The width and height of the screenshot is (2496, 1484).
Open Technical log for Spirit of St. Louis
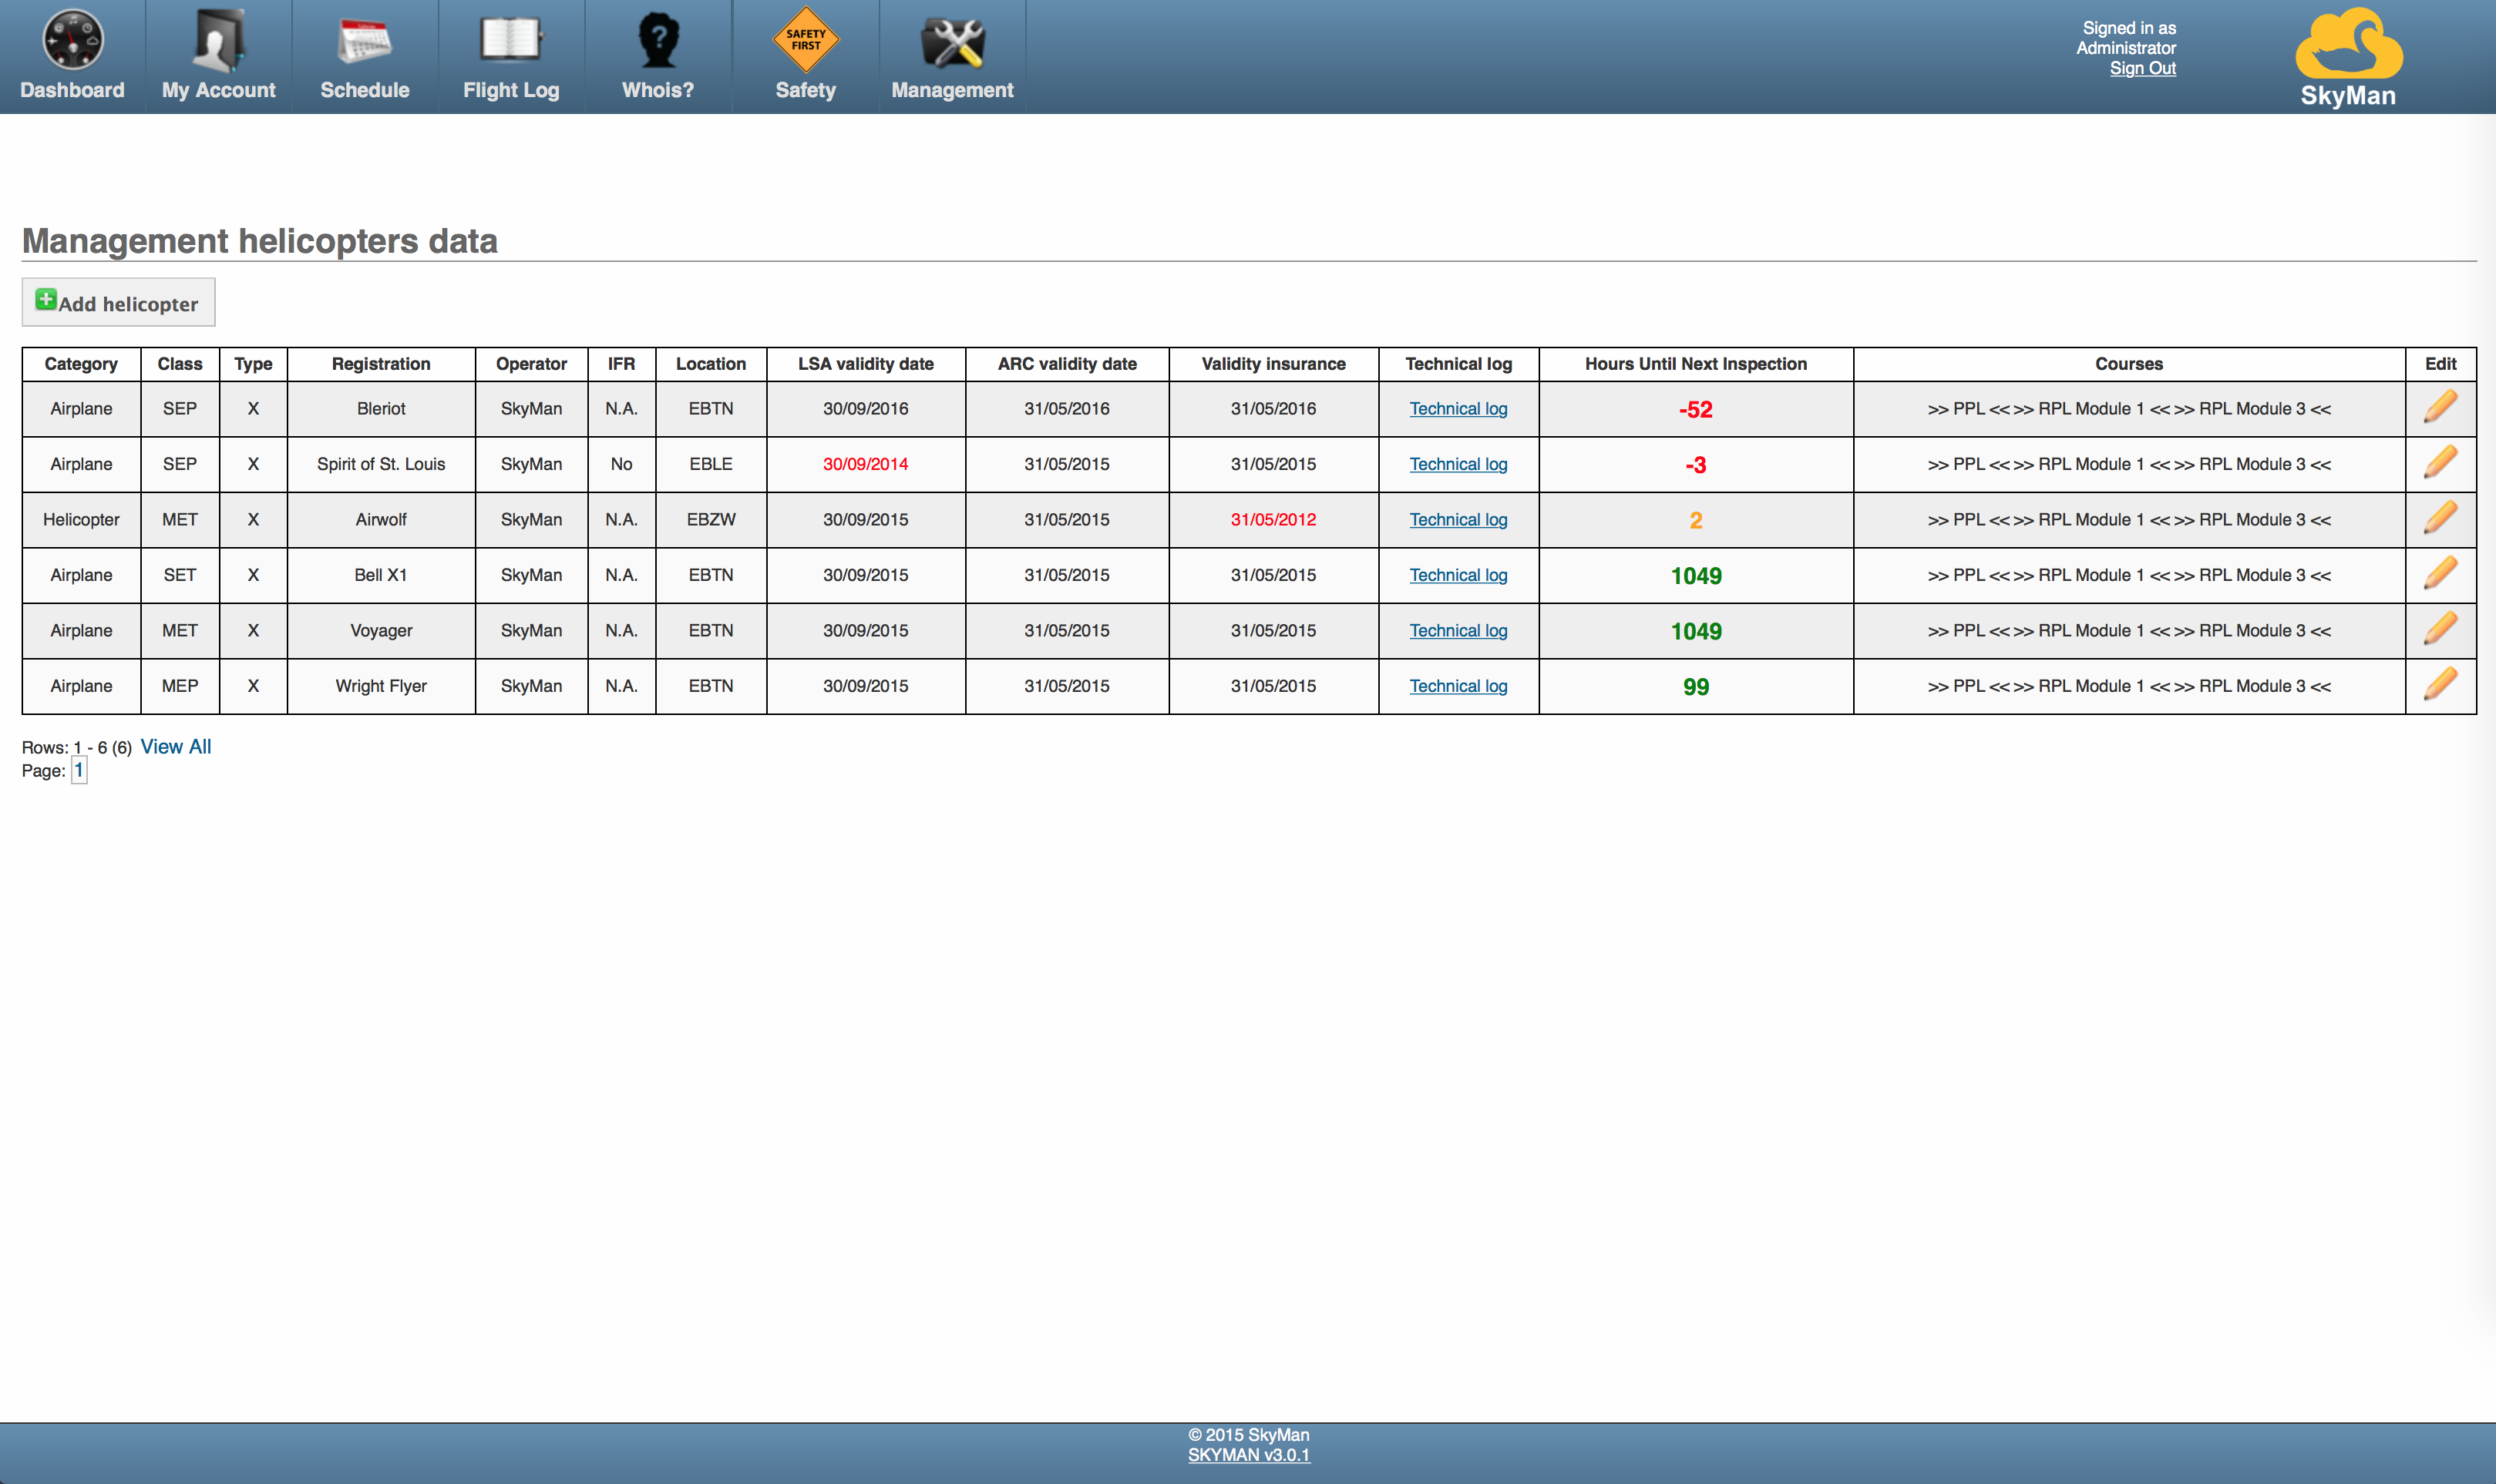click(x=1458, y=464)
